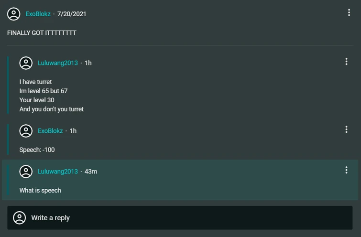The height and width of the screenshot is (237, 361).
Task: Open three-dot menu on "What is speech" comment
Action: click(x=346, y=170)
